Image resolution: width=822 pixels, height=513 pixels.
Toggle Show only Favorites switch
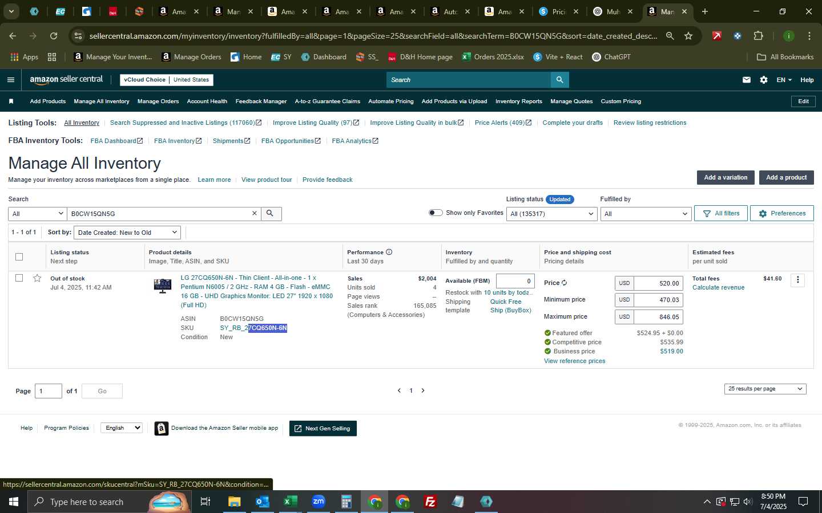pos(436,213)
